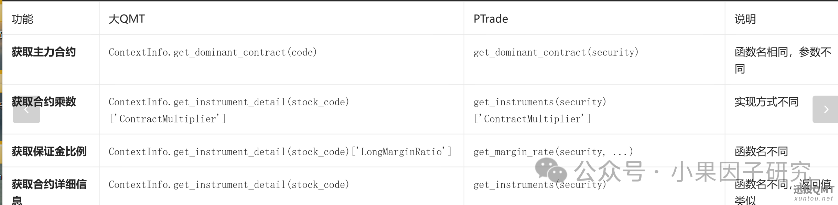Click the xuntou.net link text
Image resolution: width=838 pixels, height=205 pixels.
(x=814, y=198)
